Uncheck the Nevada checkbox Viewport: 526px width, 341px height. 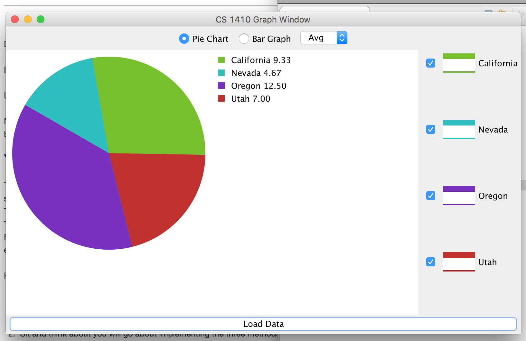pyautogui.click(x=431, y=129)
